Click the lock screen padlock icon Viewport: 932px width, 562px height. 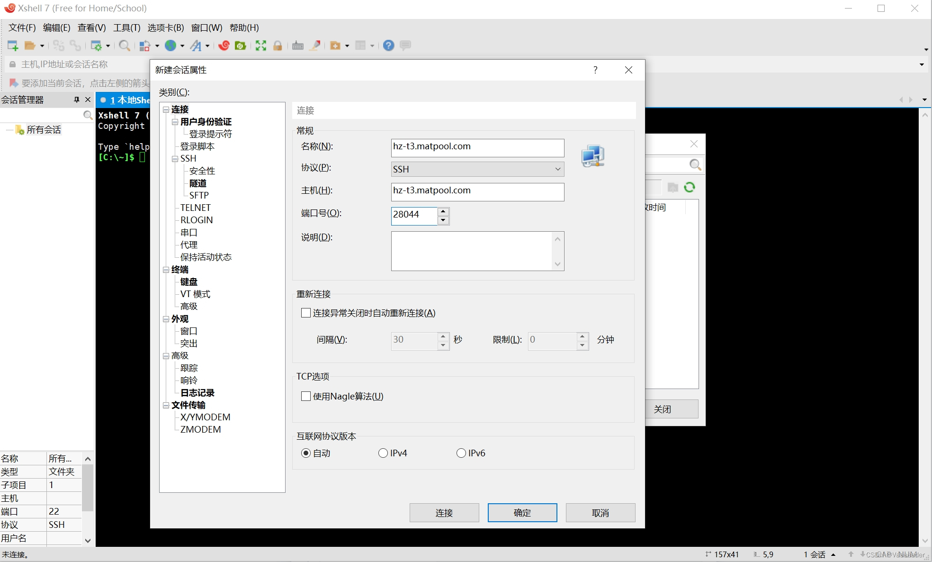point(278,45)
